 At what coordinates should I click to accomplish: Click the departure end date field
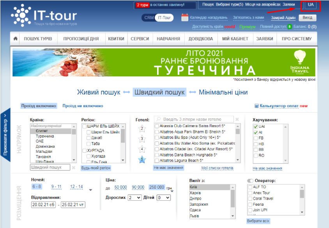pyautogui.click(x=73, y=205)
